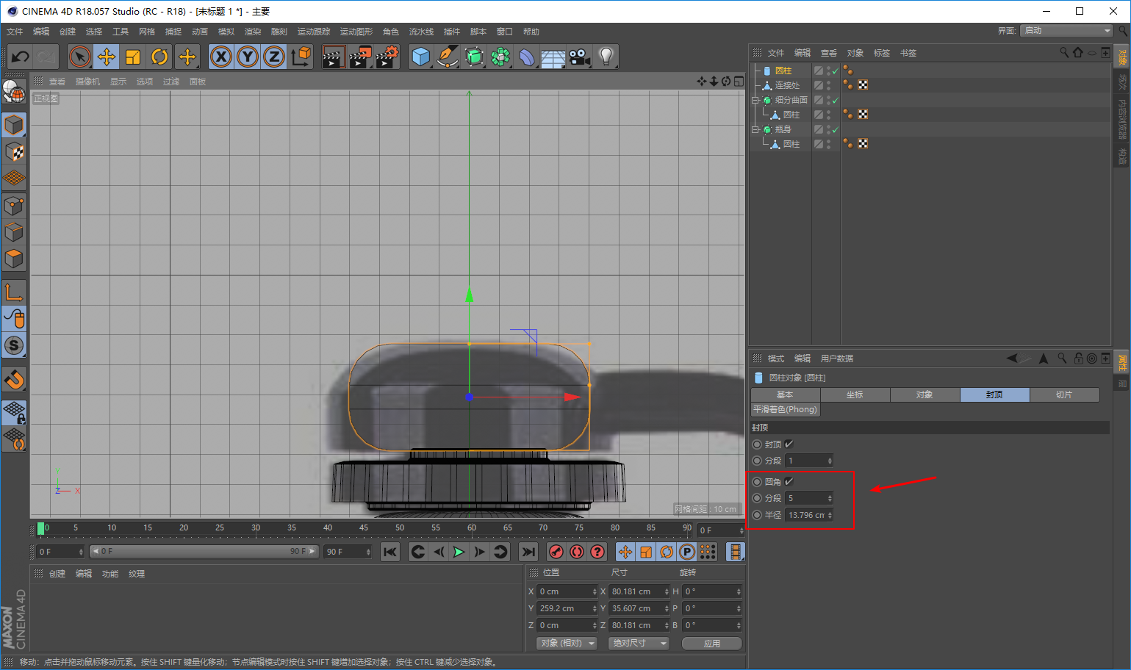Image resolution: width=1131 pixels, height=670 pixels.
Task: Click the Undo arrow icon
Action: [x=21, y=57]
